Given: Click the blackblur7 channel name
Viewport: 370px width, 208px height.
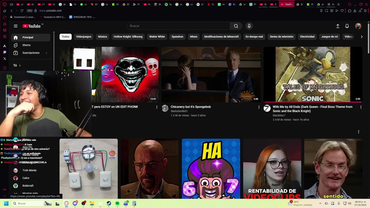Looking at the screenshot, I should point(279,116).
